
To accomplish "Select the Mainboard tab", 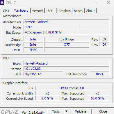I will [21, 10].
